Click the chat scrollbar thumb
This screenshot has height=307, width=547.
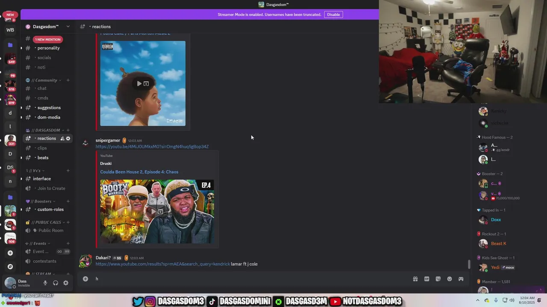[x=469, y=264]
